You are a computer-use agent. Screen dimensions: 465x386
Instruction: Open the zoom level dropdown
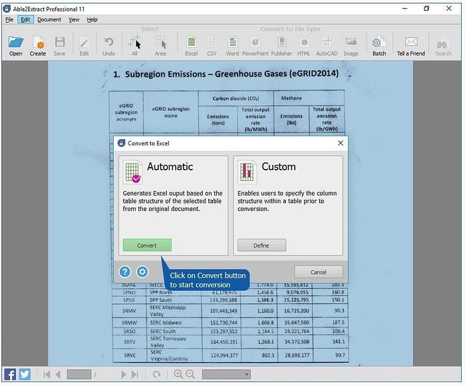pos(226,374)
